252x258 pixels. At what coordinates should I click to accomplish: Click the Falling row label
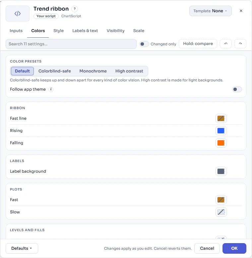pos(17,143)
